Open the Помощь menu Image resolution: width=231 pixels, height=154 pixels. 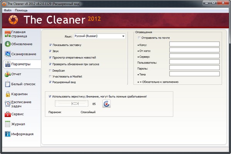[22, 10]
